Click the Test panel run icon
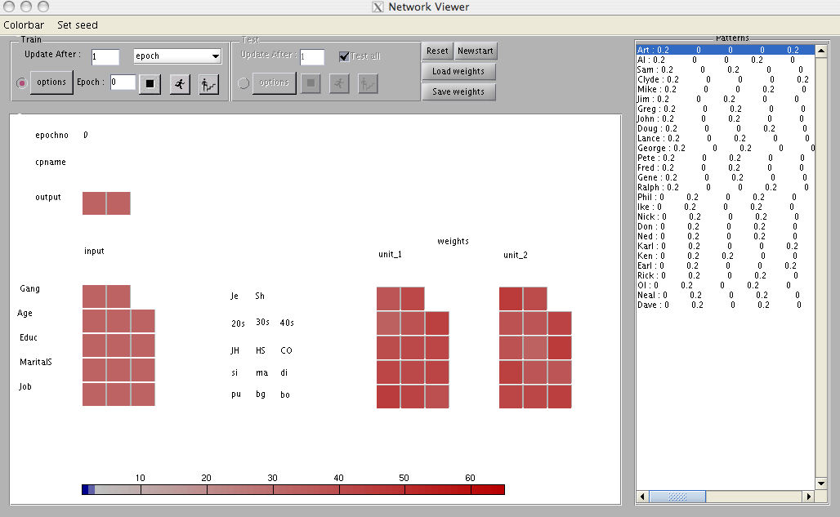Viewport: 840px width, 517px height. pyautogui.click(x=340, y=83)
